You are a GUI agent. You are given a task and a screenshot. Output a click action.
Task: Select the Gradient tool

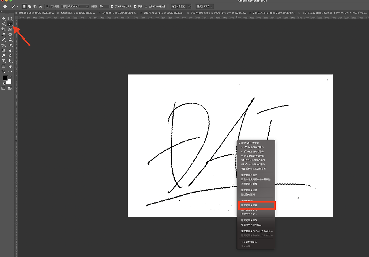click(3, 50)
